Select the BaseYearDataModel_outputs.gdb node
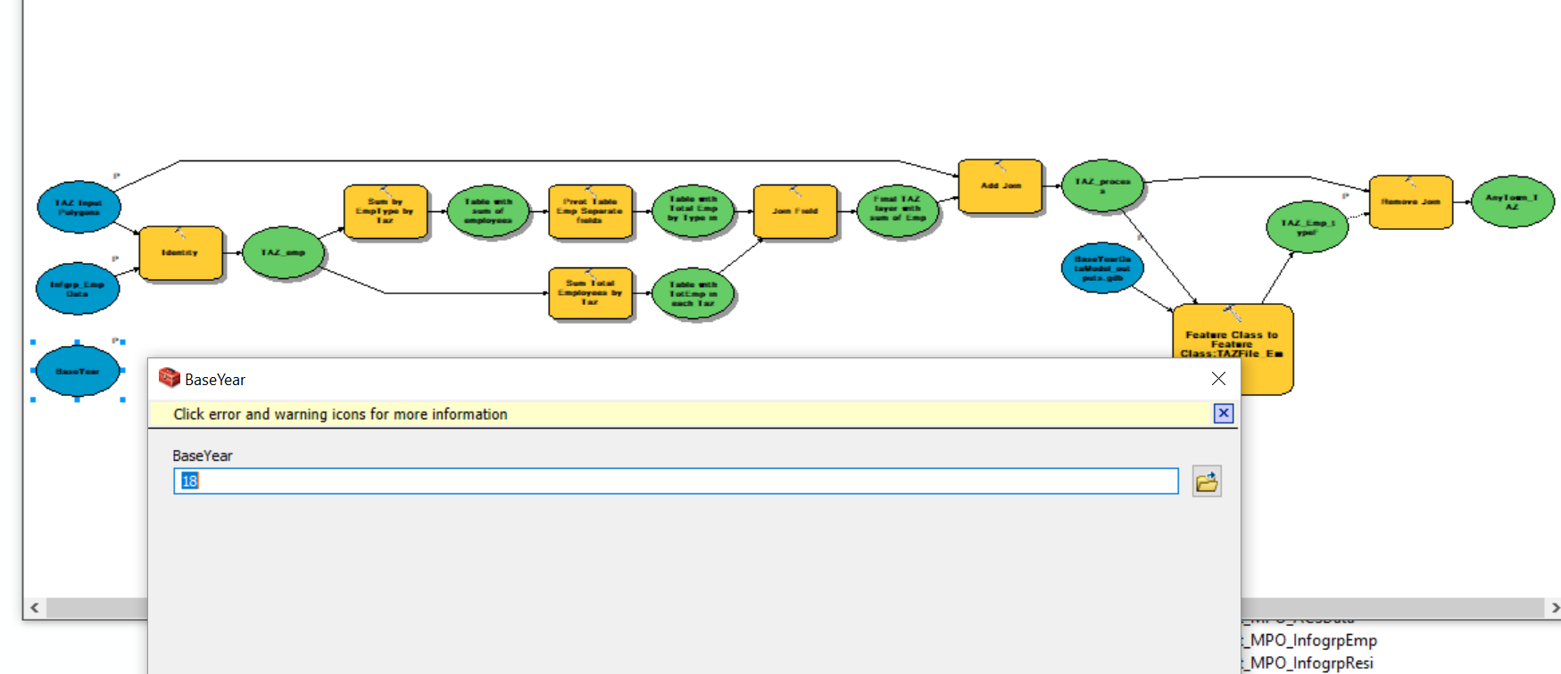The width and height of the screenshot is (1561, 674). pyautogui.click(x=1103, y=267)
